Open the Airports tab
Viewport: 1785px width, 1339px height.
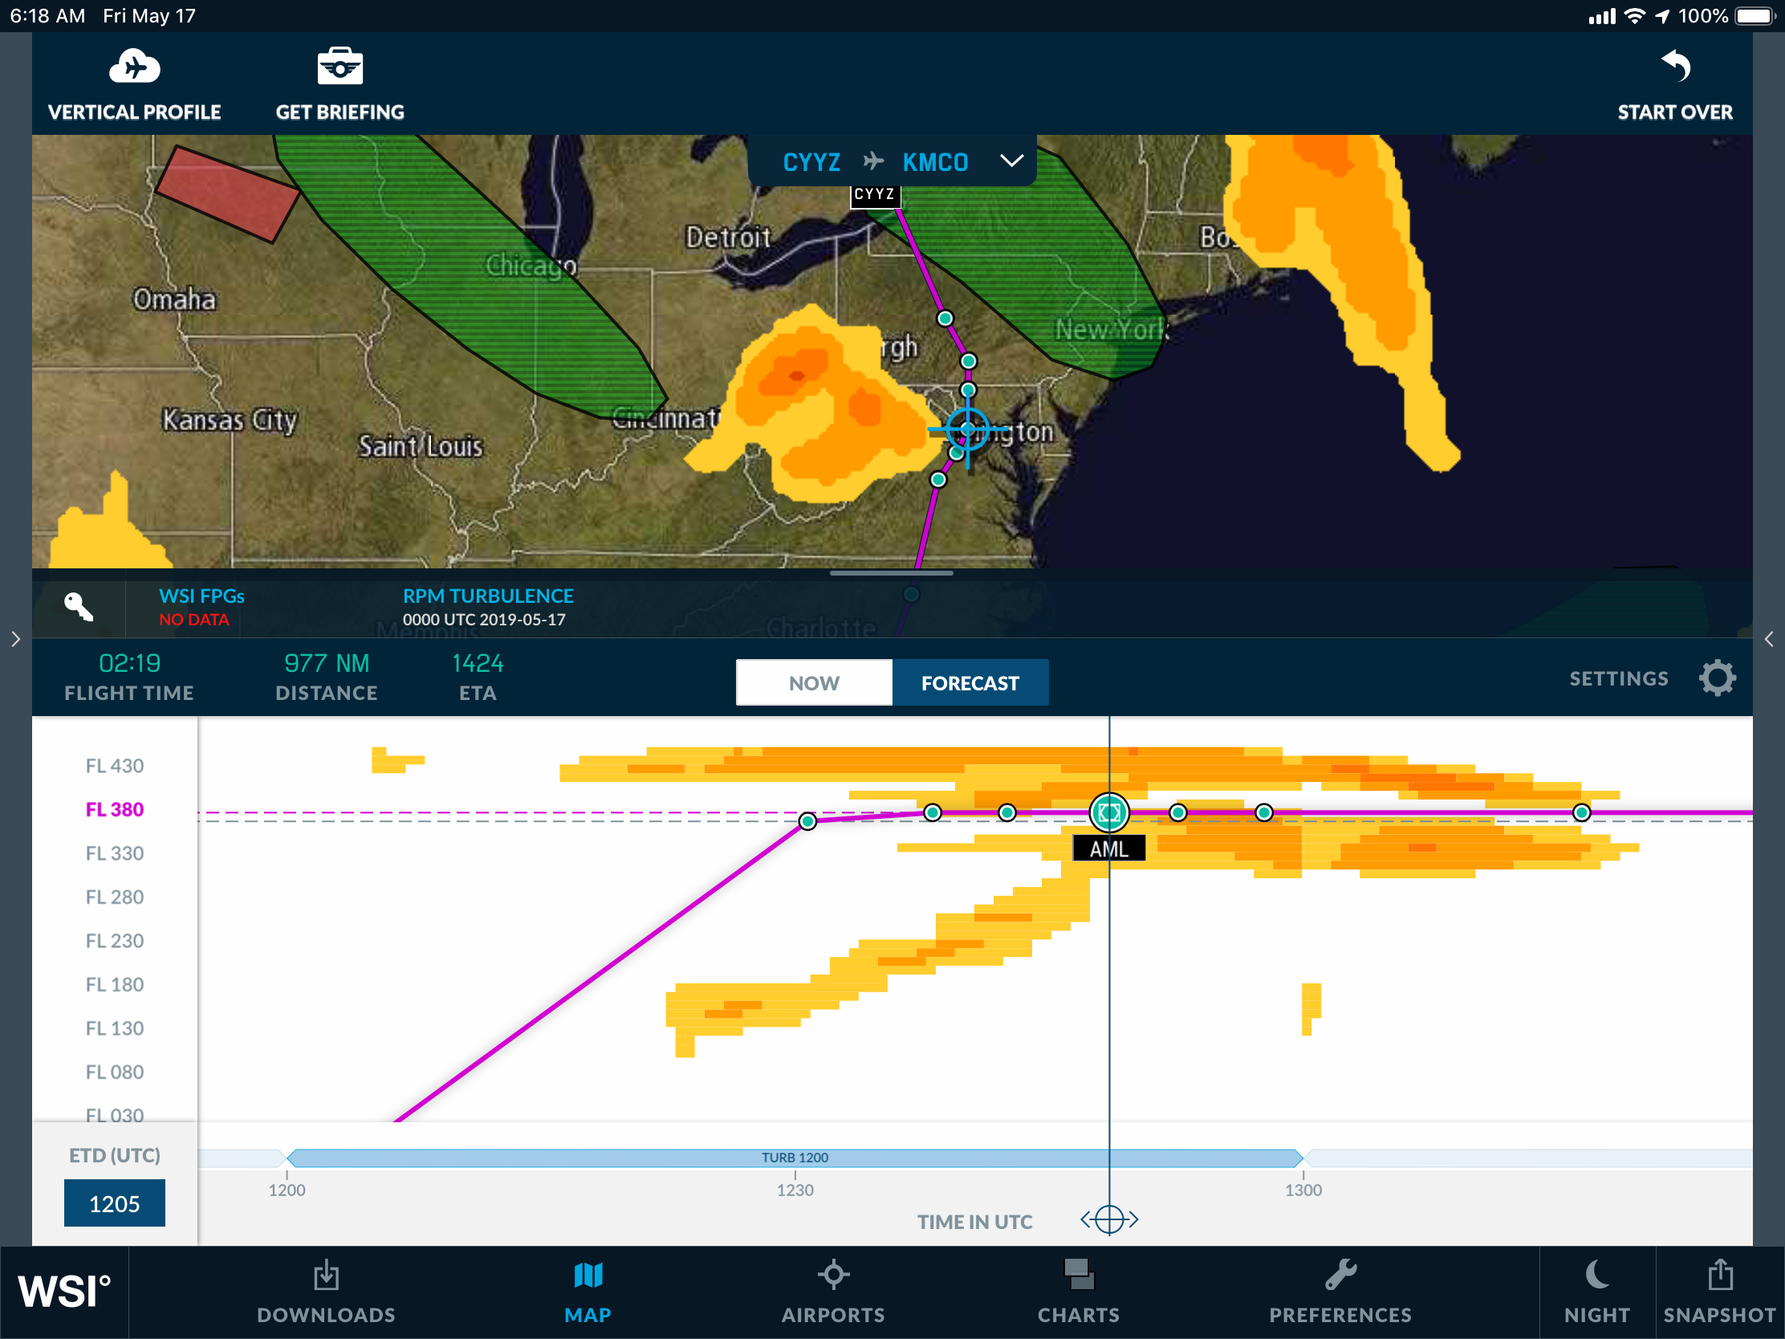833,1292
